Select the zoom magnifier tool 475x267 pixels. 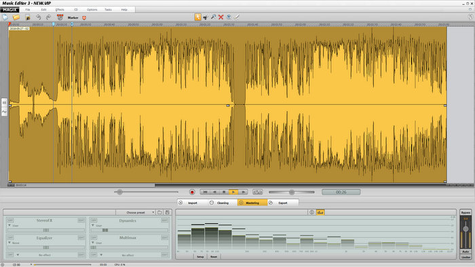point(214,17)
